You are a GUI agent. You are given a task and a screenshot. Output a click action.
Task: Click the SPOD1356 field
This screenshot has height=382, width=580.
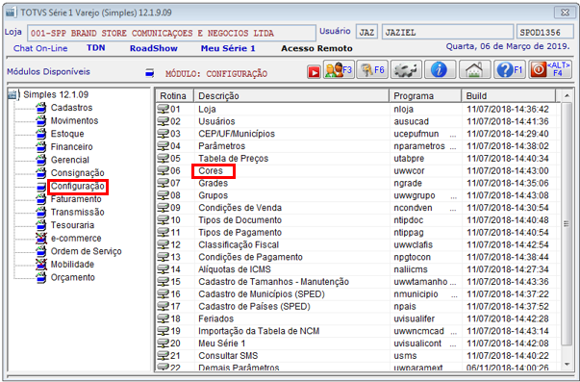(544, 32)
